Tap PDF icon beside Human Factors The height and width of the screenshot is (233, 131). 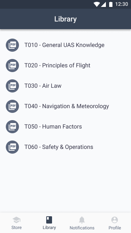pyautogui.click(x=12, y=126)
